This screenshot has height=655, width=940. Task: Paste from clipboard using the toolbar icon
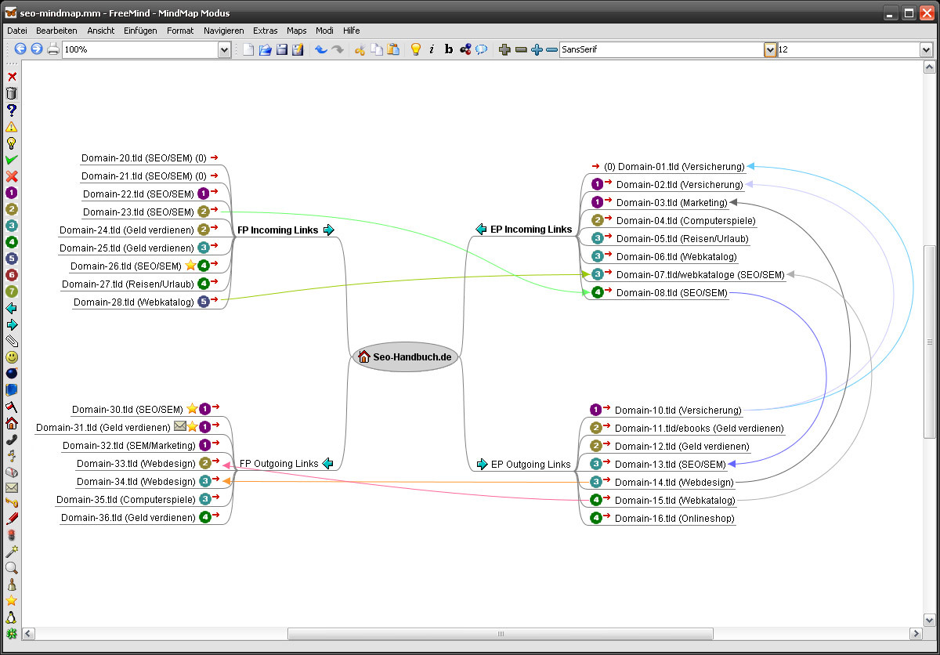393,49
